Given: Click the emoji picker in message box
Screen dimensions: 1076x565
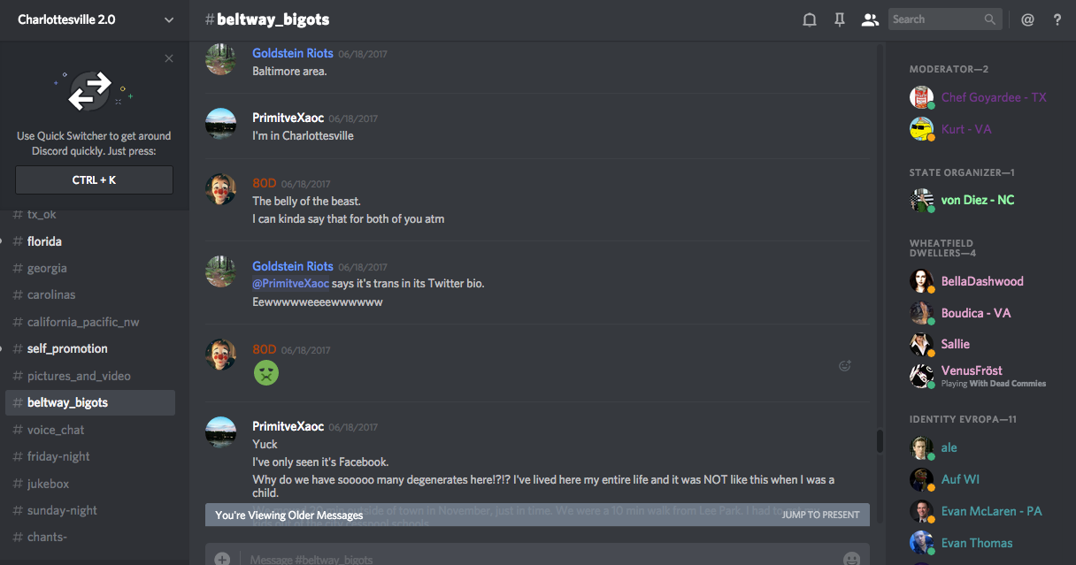Looking at the screenshot, I should coord(851,558).
